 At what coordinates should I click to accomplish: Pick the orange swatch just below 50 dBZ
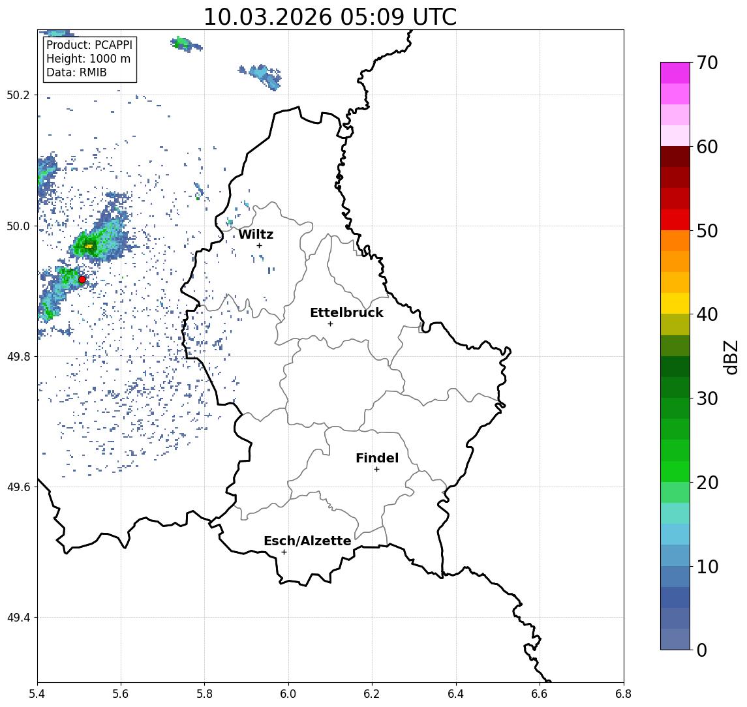[675, 241]
